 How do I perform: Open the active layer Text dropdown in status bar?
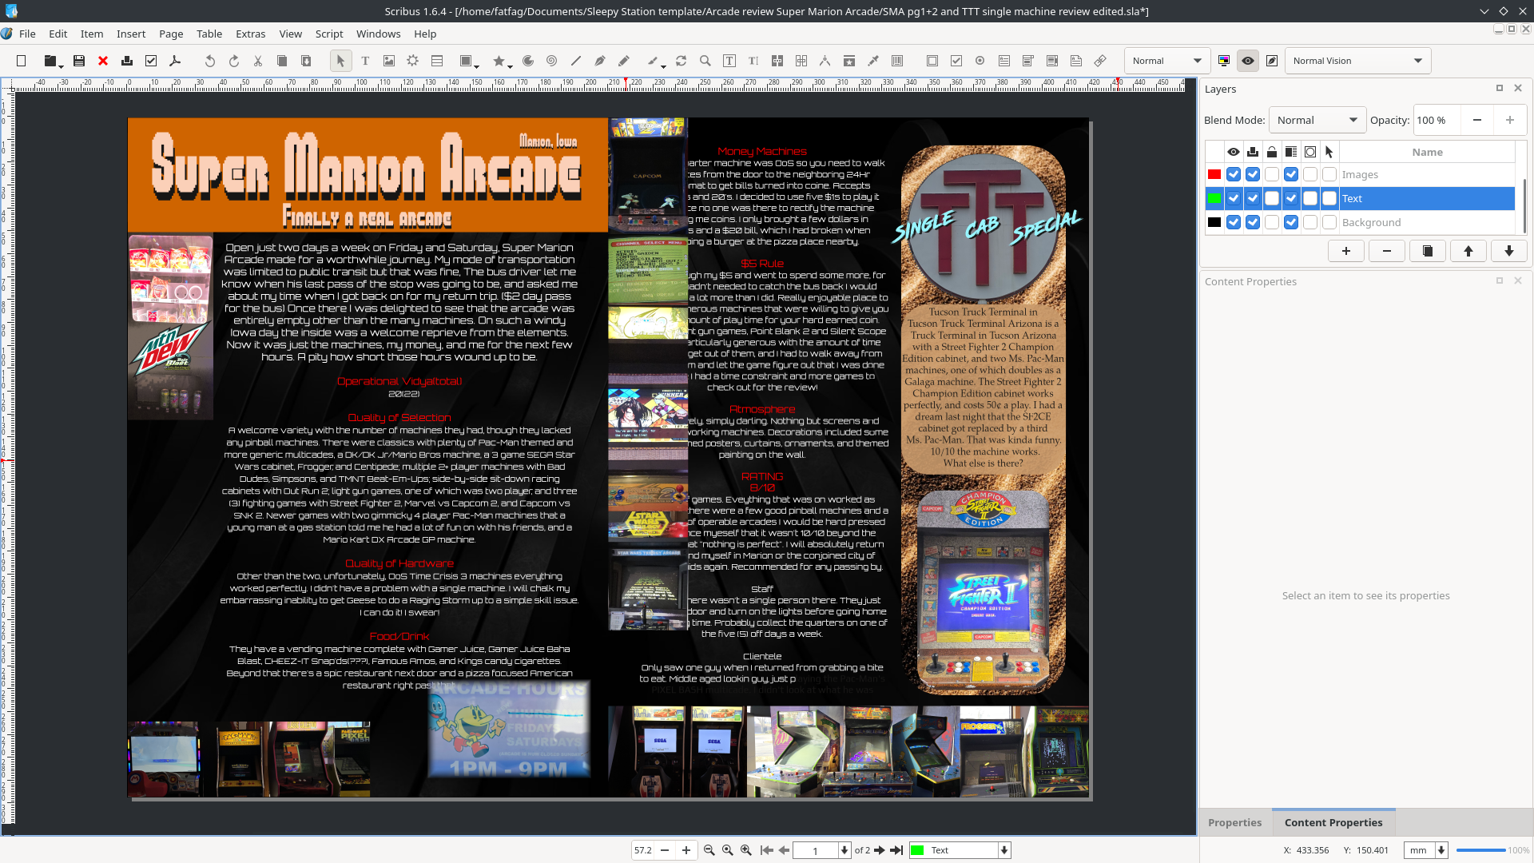point(960,850)
